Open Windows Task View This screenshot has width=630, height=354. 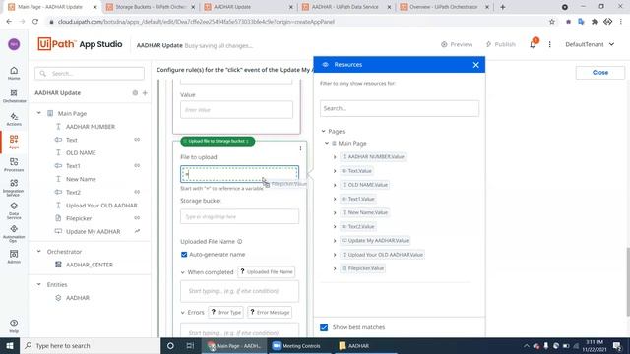coord(190,345)
